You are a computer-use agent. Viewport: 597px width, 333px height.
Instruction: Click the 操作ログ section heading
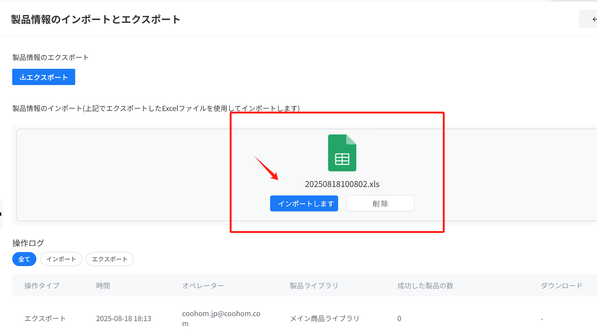click(28, 243)
